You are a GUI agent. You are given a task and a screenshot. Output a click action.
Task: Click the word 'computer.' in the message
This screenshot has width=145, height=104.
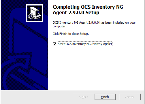tap(59, 26)
